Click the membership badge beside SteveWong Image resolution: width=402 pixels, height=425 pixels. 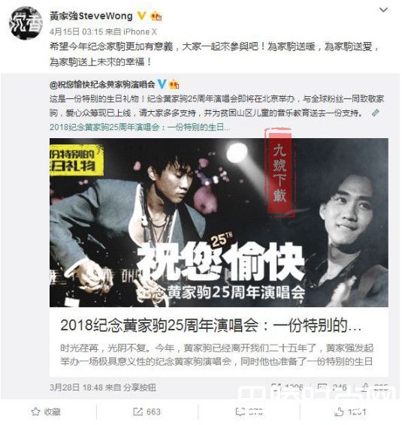pos(156,17)
